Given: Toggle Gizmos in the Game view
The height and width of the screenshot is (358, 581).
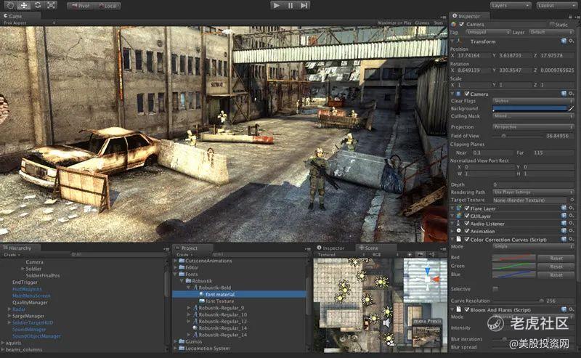Looking at the screenshot, I should (422, 23).
